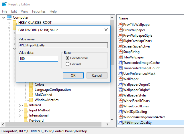
Task: Select the SnapSizing value icon
Action: tap(120, 52)
